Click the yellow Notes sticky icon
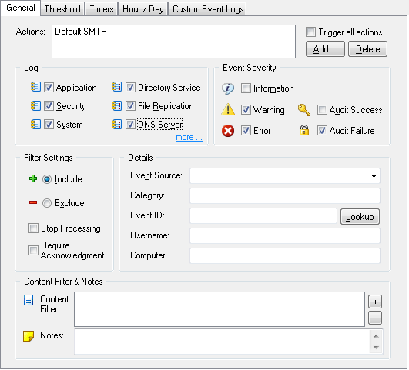This screenshot has height=370, width=409. [28, 336]
